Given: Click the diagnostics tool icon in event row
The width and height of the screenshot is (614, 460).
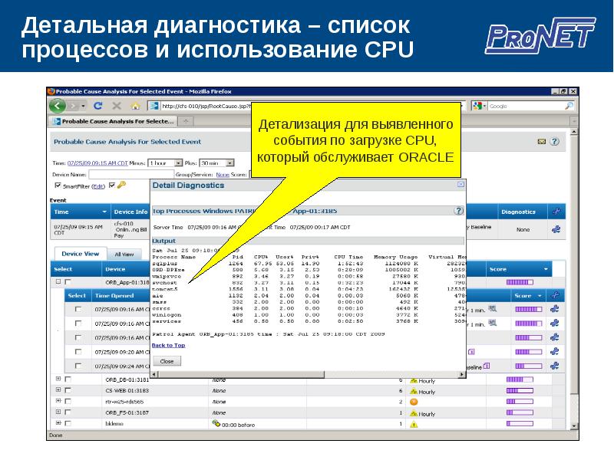Looking at the screenshot, I should point(556,228).
